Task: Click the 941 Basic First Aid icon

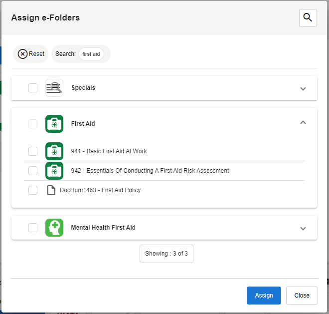Action: click(x=54, y=151)
